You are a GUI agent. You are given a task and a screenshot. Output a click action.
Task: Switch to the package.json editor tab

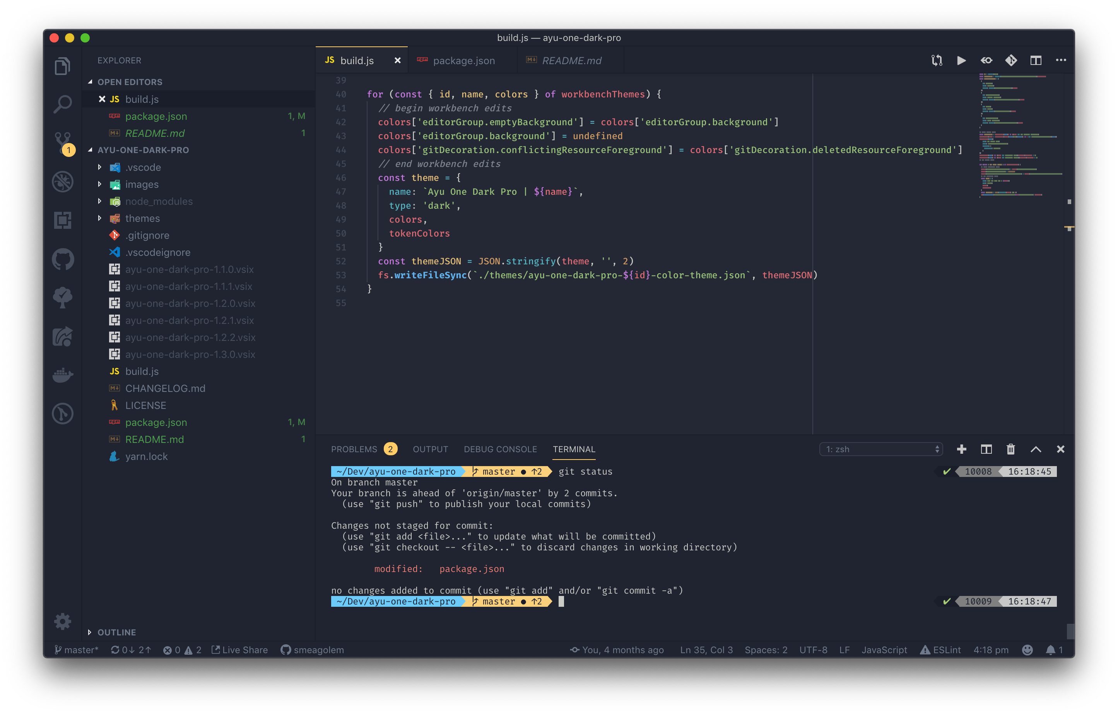click(x=463, y=60)
